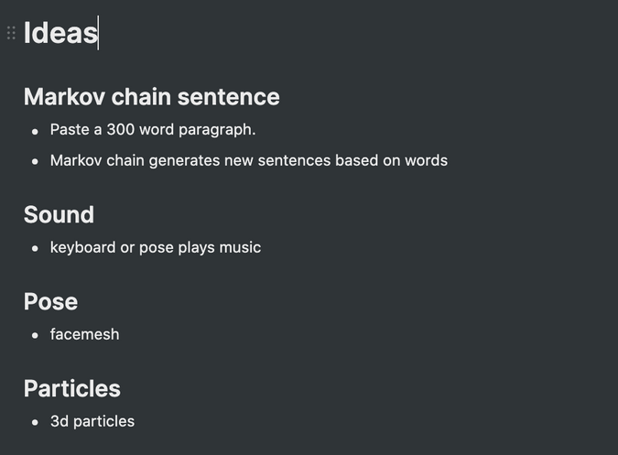The image size is (618, 455).
Task: Click the word 'music' in Sound section
Action: 240,247
